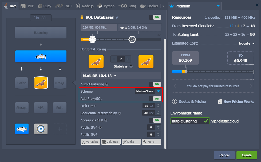Select the round blue swirl layer icon
The width and height of the screenshot is (261, 162).
click(x=41, y=129)
